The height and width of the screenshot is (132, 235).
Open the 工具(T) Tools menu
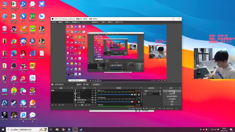(x=103, y=22)
